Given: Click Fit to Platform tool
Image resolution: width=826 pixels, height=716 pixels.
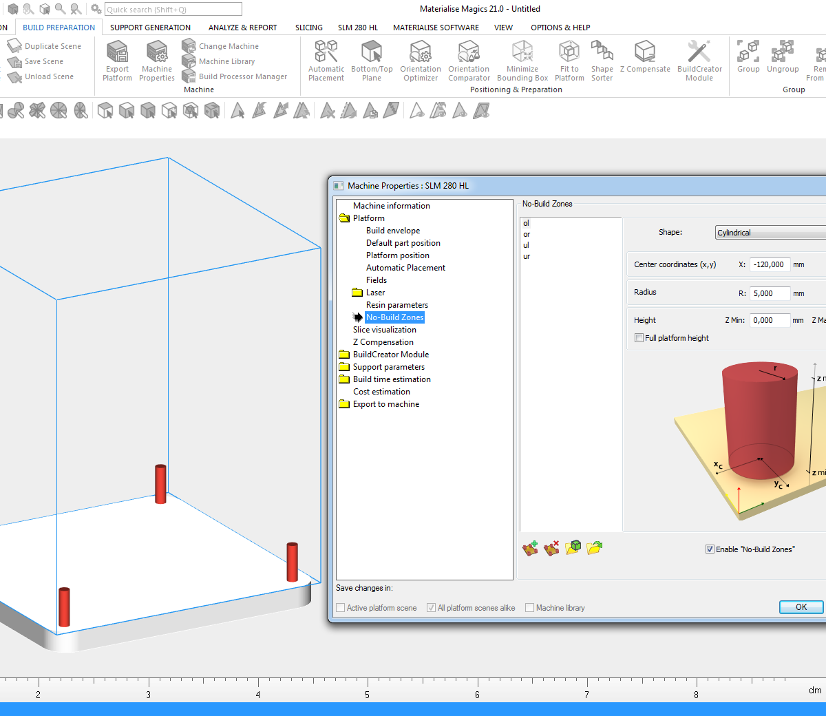Looking at the screenshot, I should pyautogui.click(x=569, y=61).
